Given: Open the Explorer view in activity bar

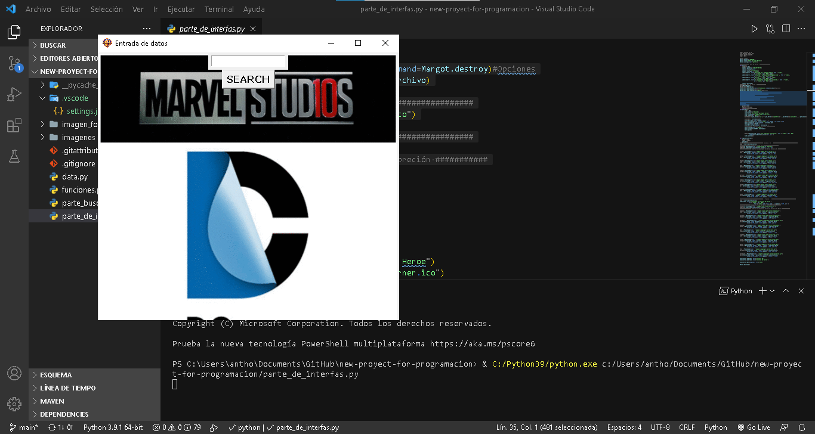Looking at the screenshot, I should pos(14,33).
